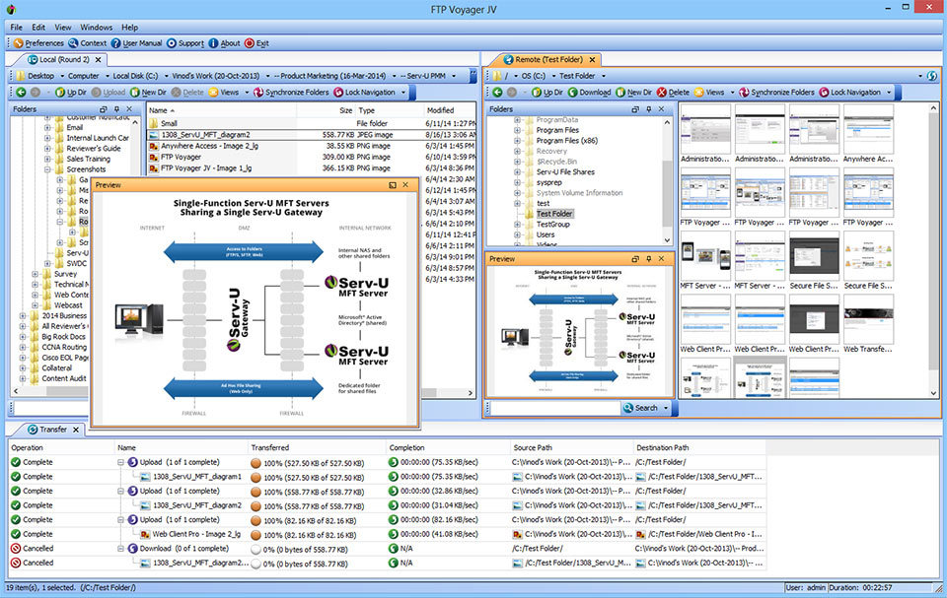Pin the local Folders panel
The image size is (947, 598).
pyautogui.click(x=117, y=110)
